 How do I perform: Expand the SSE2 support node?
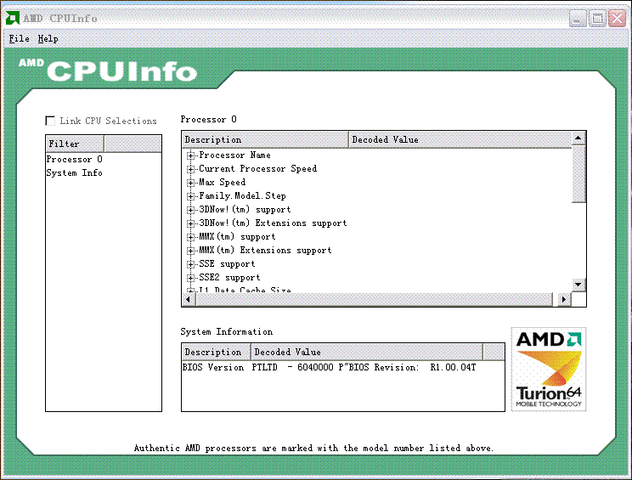pos(190,278)
